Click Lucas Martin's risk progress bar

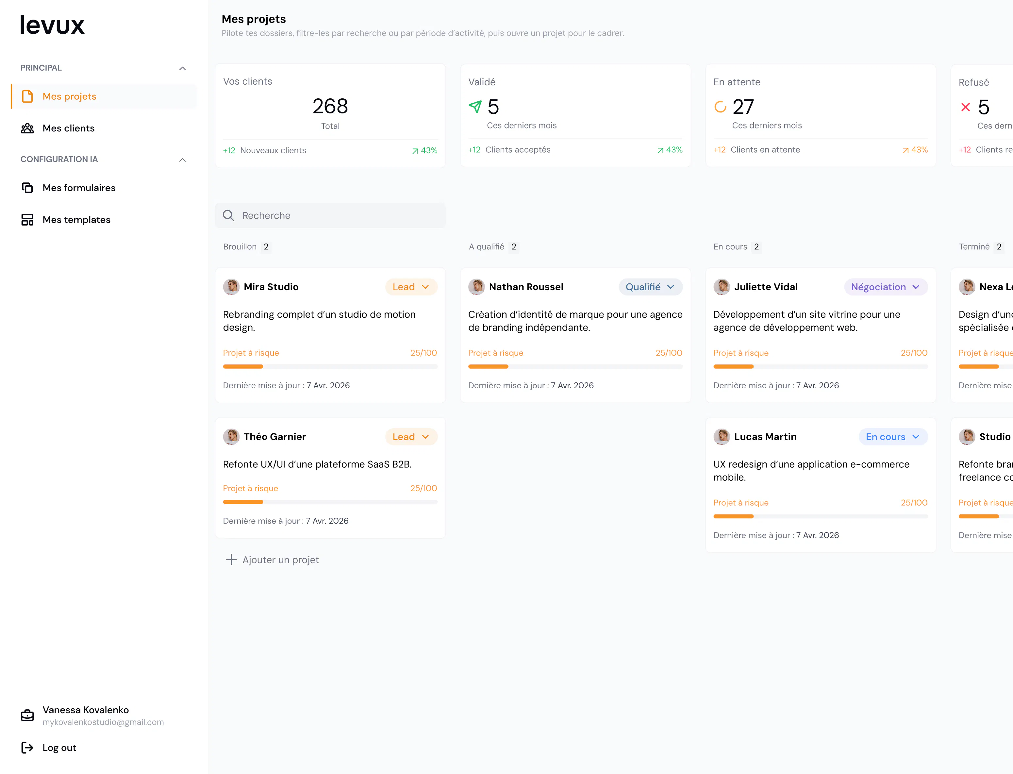[x=821, y=516]
